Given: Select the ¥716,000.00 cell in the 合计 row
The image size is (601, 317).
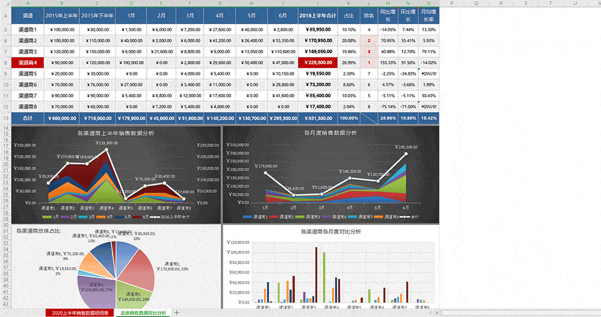Looking at the screenshot, I should pos(97,118).
